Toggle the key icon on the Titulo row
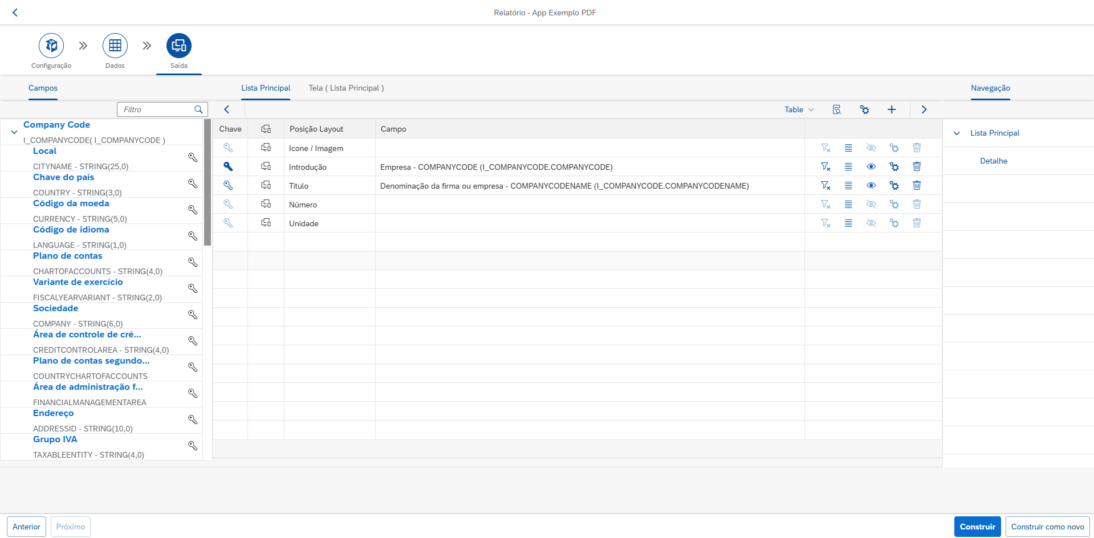The width and height of the screenshot is (1094, 538). 228,185
